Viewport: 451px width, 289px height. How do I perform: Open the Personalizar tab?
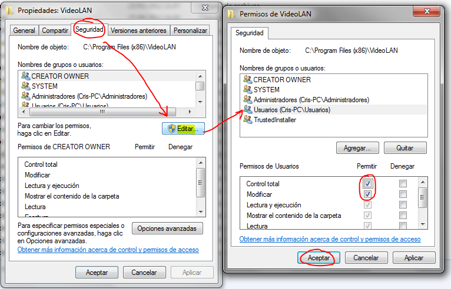pos(190,31)
